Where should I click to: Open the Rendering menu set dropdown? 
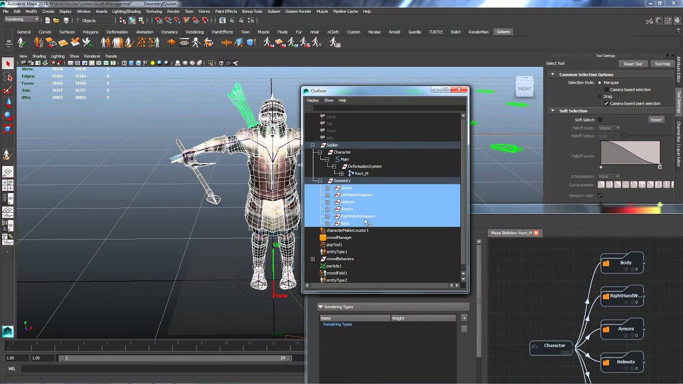tap(22, 20)
